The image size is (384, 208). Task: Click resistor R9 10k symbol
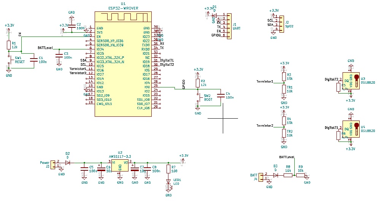click(300, 175)
